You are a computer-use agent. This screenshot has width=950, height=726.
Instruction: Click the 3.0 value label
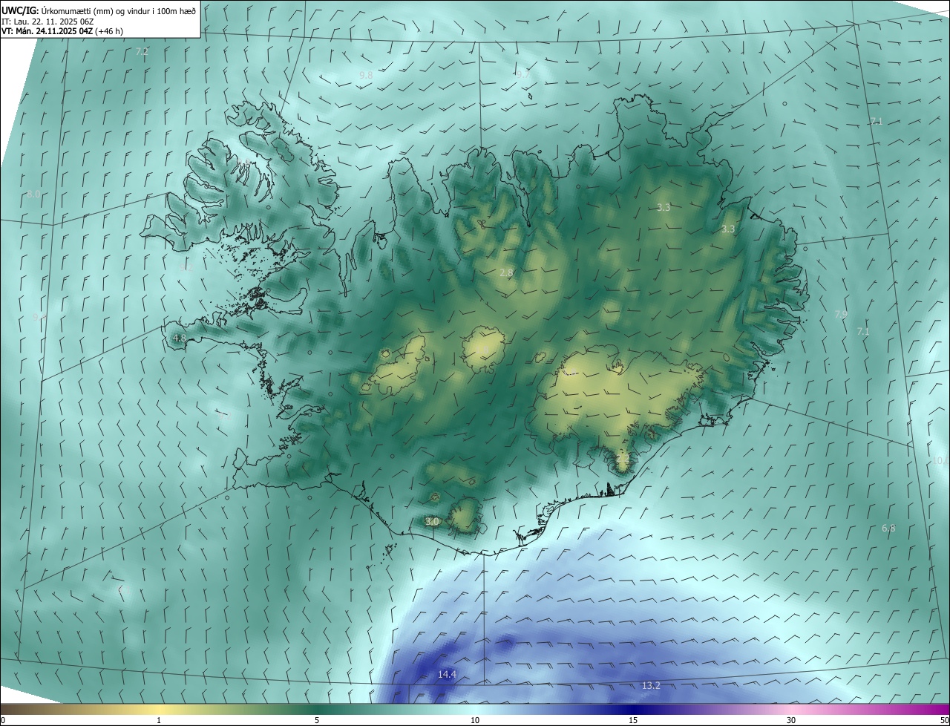[432, 522]
